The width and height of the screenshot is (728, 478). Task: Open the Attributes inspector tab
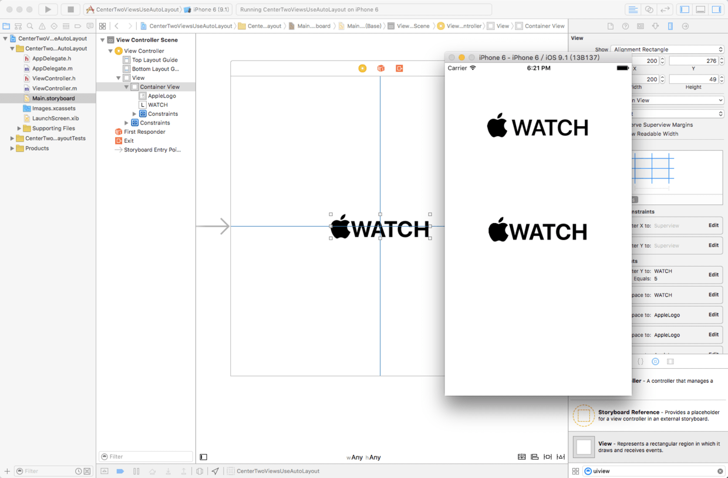pos(655,26)
